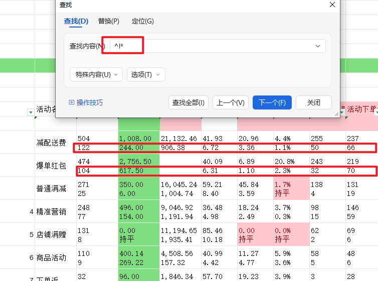Click the cell containing 85.46

point(220,235)
